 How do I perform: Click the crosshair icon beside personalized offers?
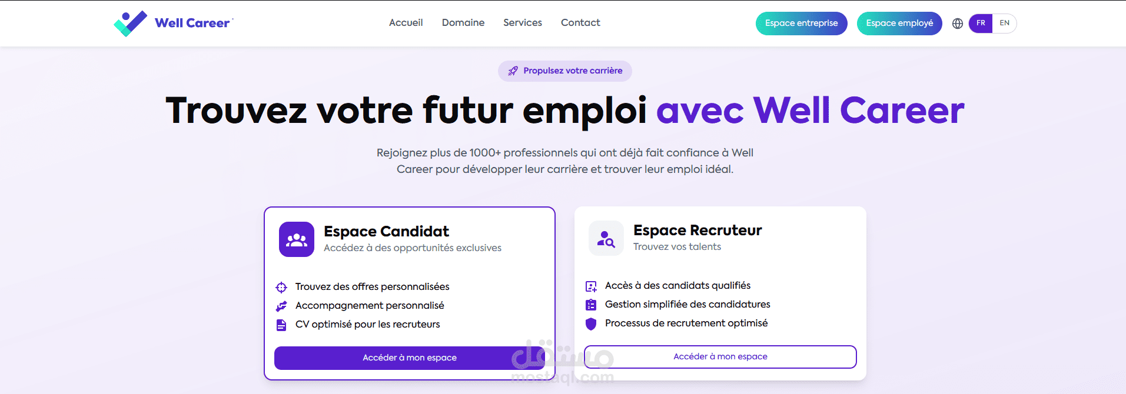(x=281, y=288)
